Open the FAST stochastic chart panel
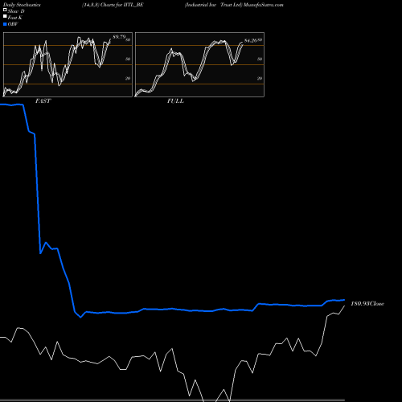 68,64
